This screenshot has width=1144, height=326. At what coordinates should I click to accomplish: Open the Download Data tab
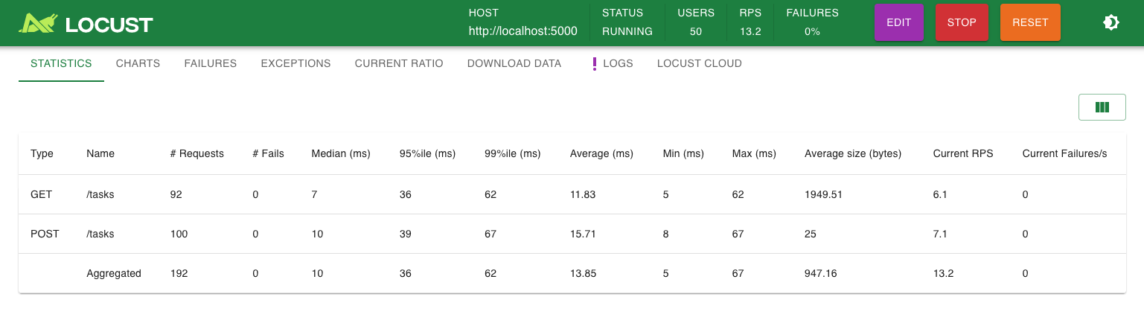click(514, 63)
